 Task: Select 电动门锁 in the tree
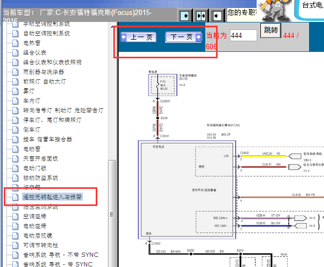coord(35,168)
